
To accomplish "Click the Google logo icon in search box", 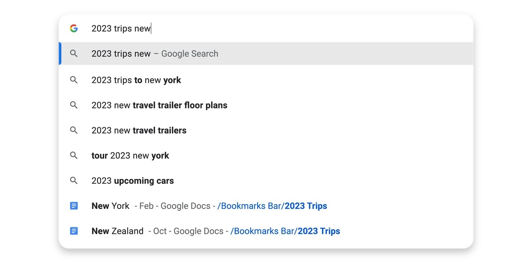I will pyautogui.click(x=74, y=28).
